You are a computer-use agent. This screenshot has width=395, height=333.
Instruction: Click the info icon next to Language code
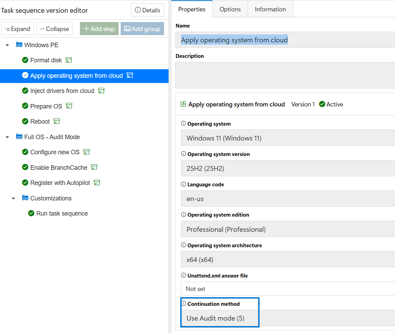coord(183,184)
